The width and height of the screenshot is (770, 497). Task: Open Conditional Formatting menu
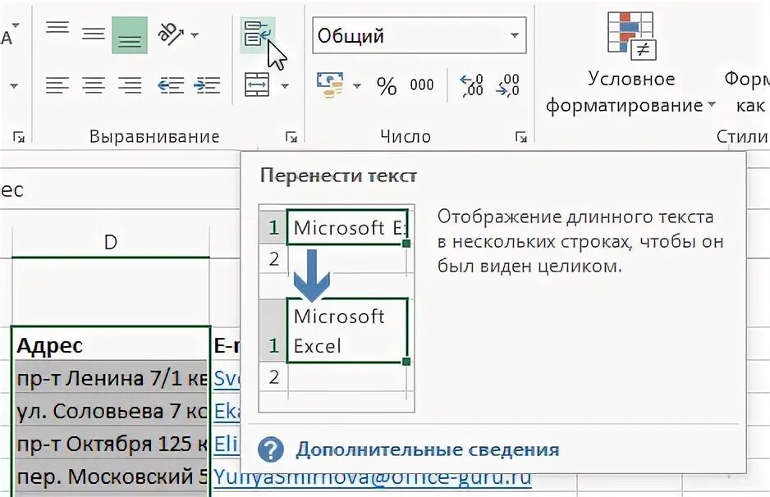click(631, 64)
